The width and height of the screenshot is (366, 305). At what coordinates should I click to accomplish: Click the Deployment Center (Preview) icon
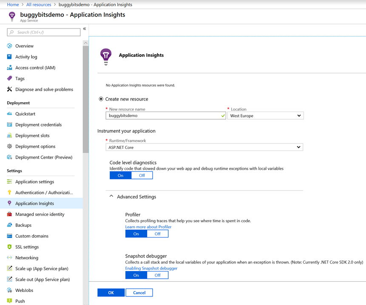9,157
